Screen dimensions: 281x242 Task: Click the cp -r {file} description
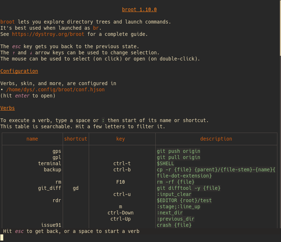(216, 170)
